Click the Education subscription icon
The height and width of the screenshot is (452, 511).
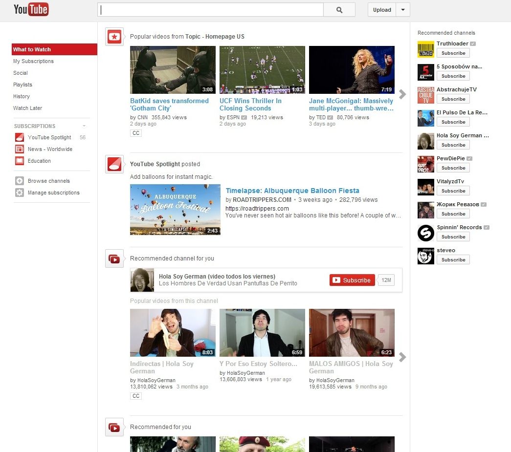coord(20,161)
